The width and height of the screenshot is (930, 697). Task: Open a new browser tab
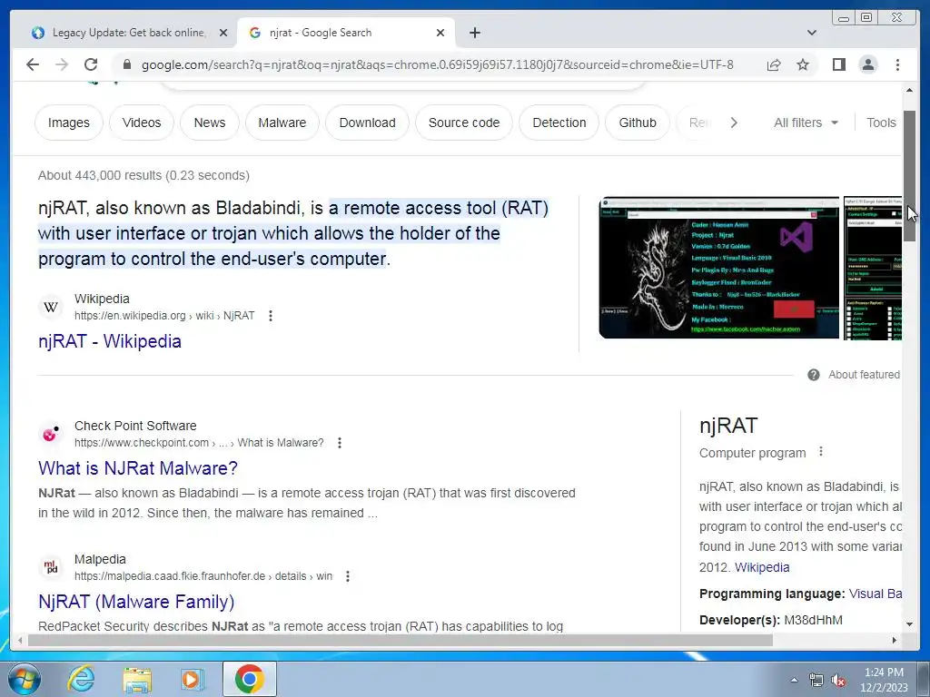coord(474,33)
